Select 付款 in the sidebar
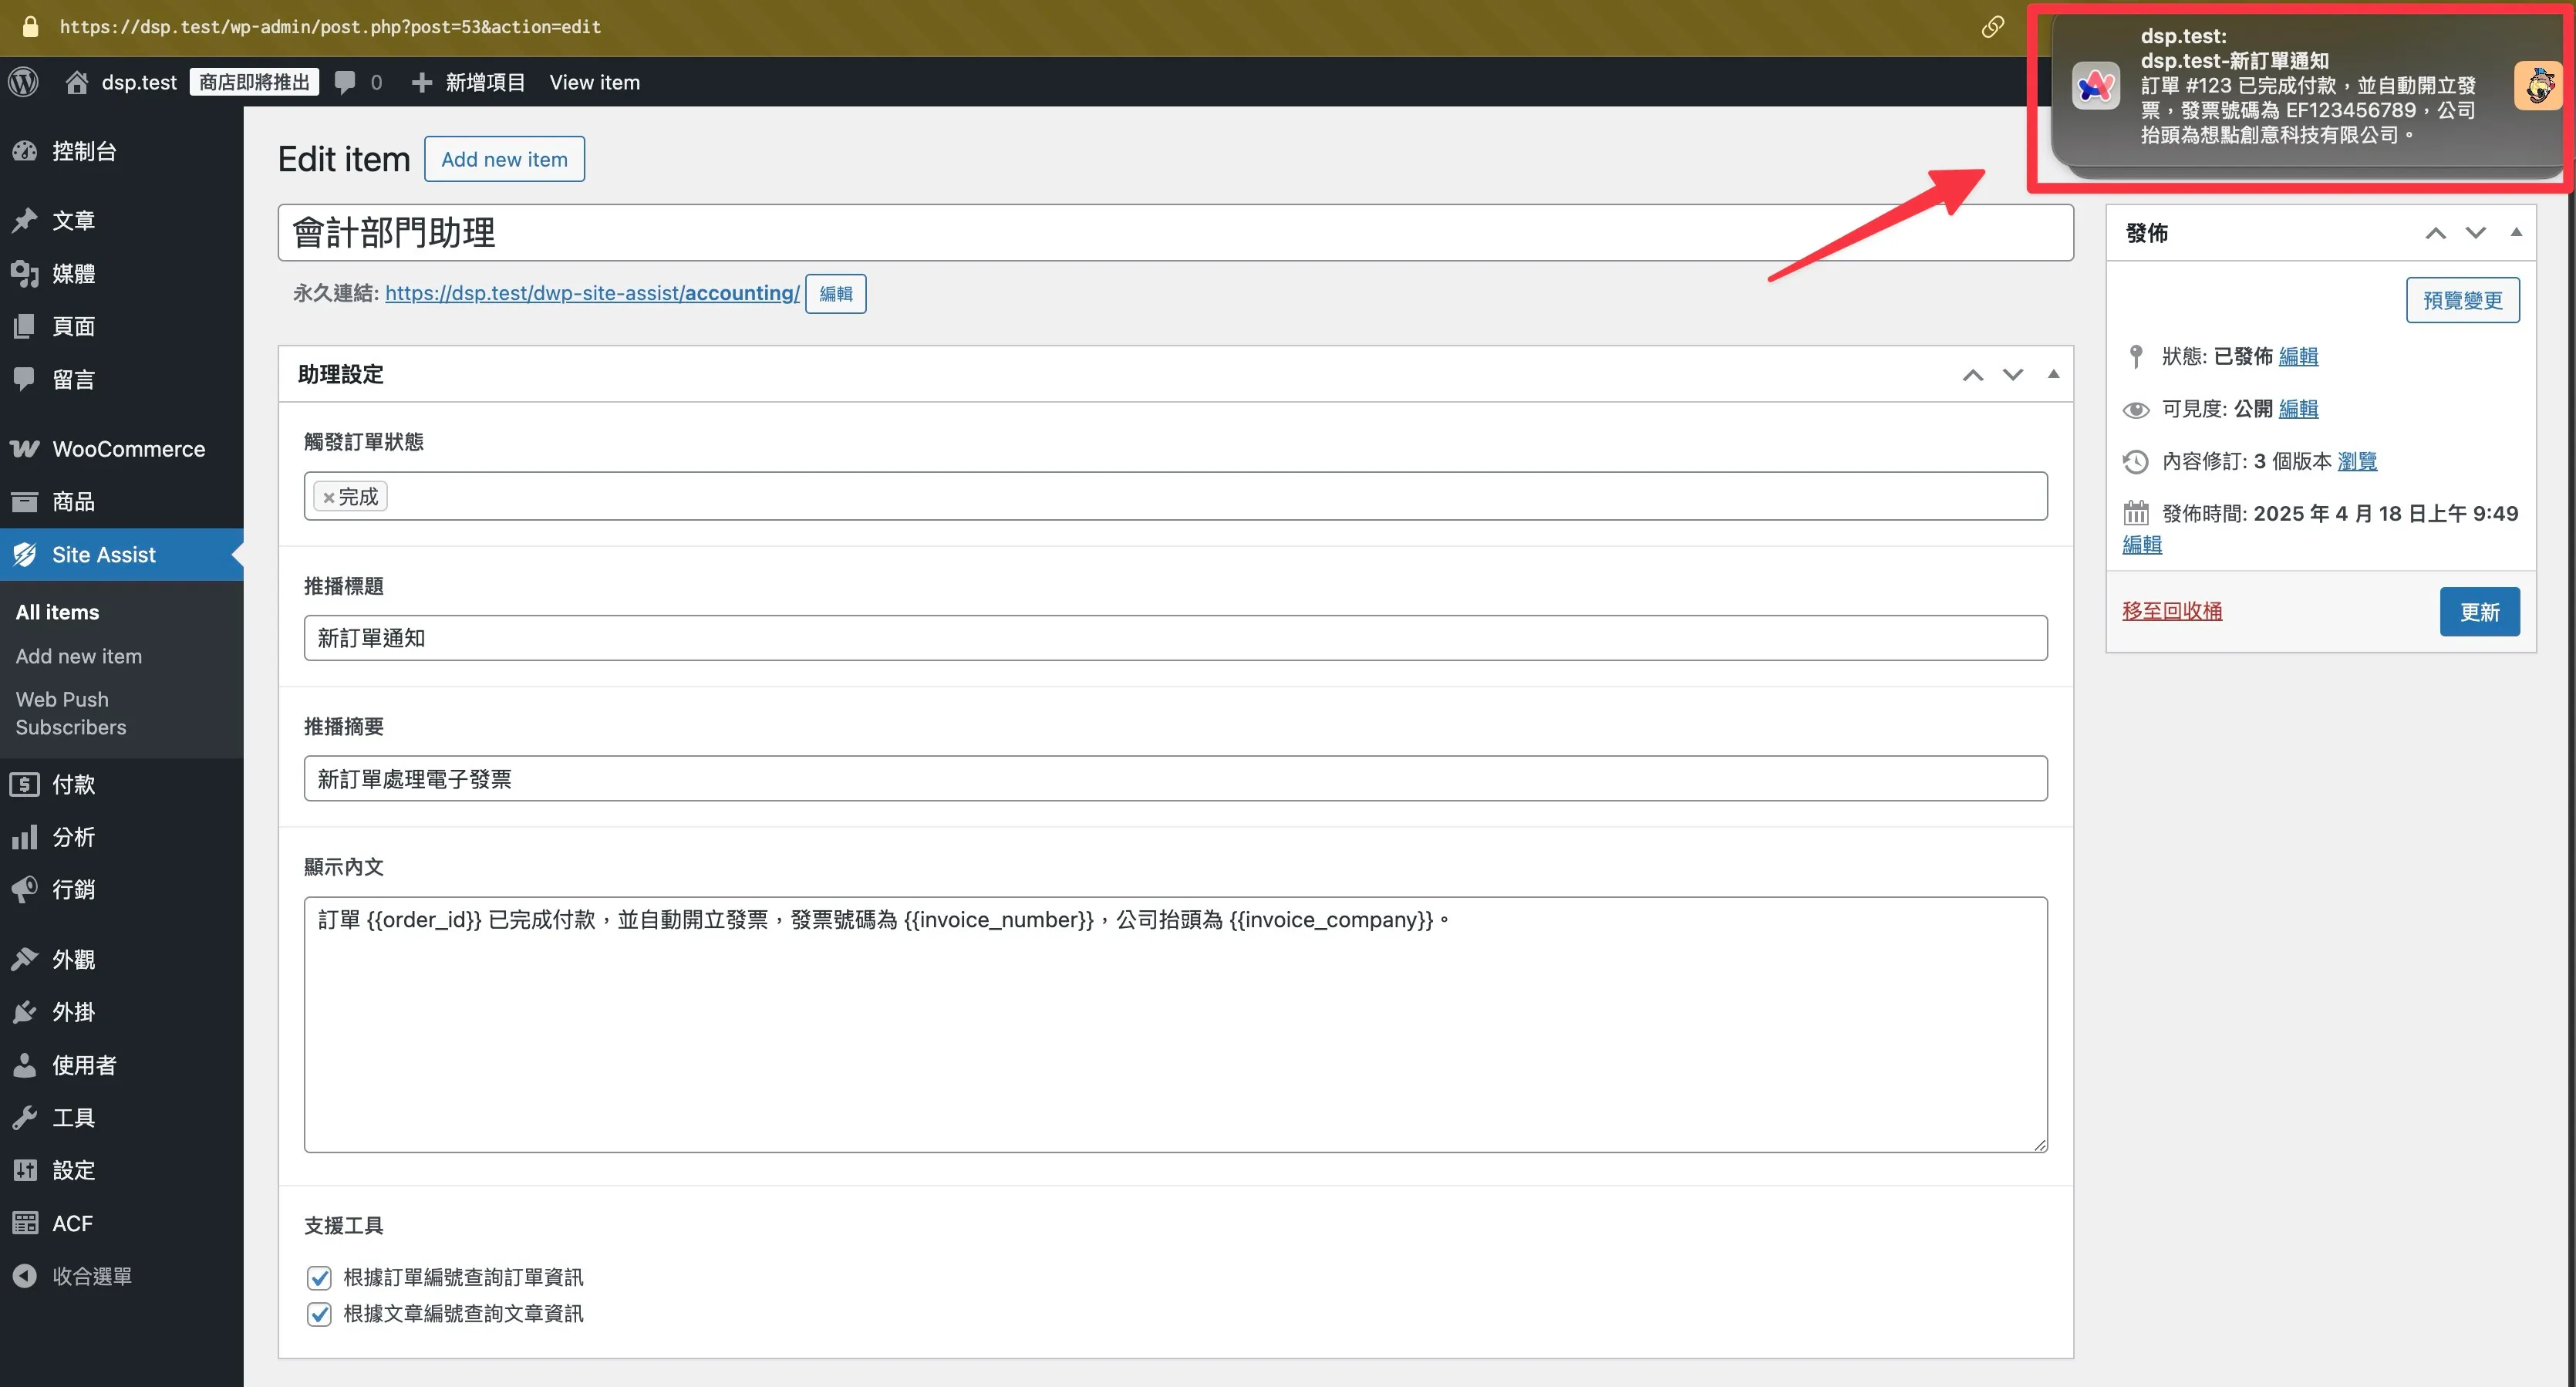The height and width of the screenshot is (1387, 2576). click(72, 784)
